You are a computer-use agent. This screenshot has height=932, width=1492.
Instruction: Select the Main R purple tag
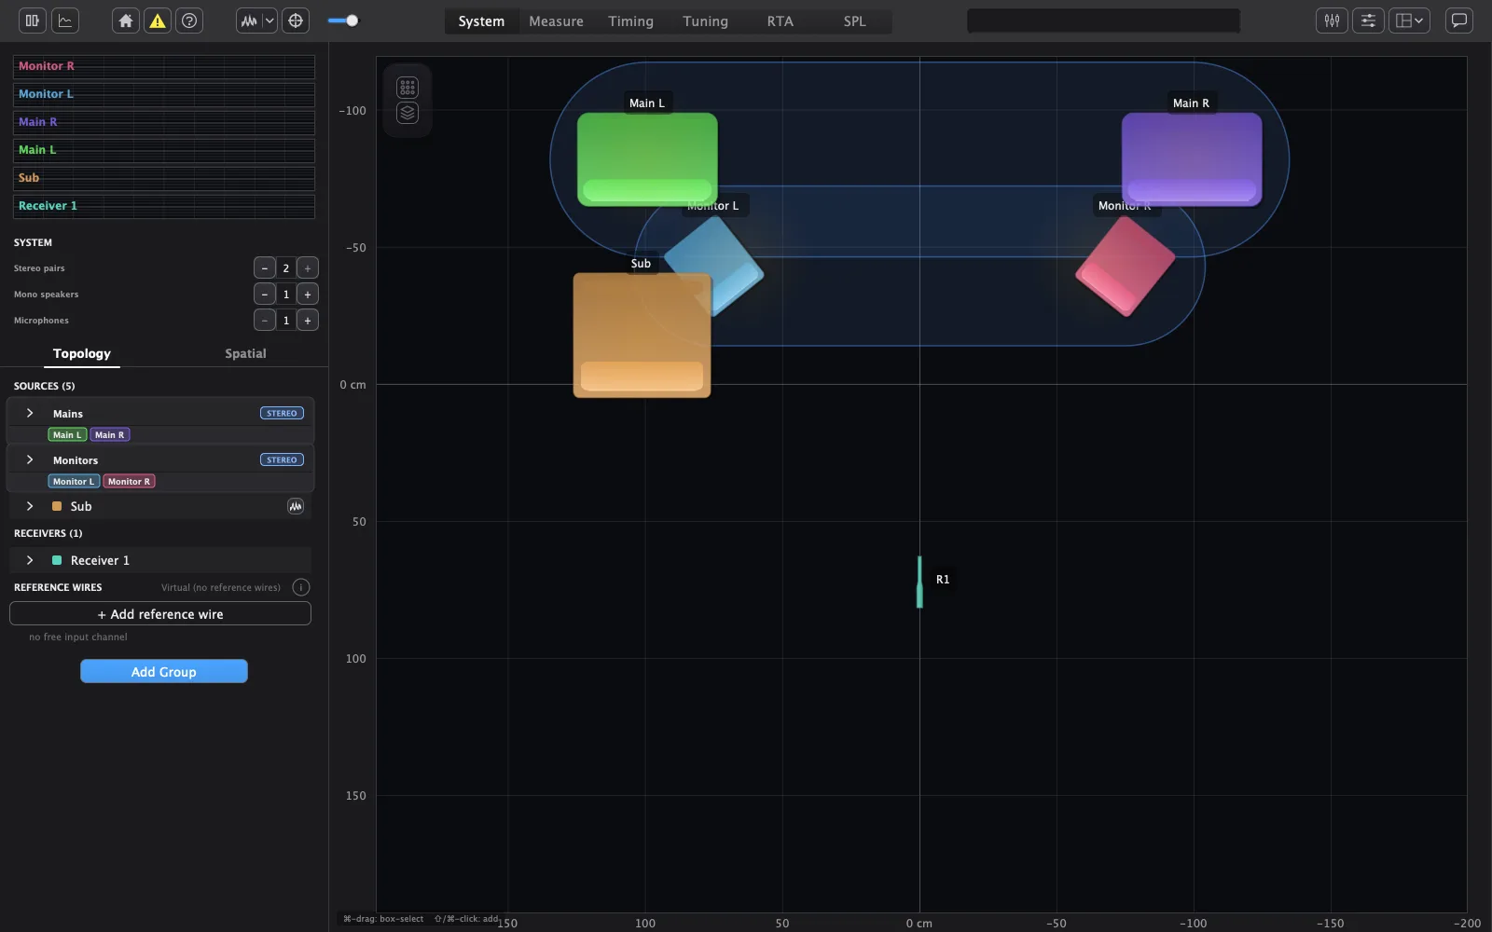[x=110, y=435]
